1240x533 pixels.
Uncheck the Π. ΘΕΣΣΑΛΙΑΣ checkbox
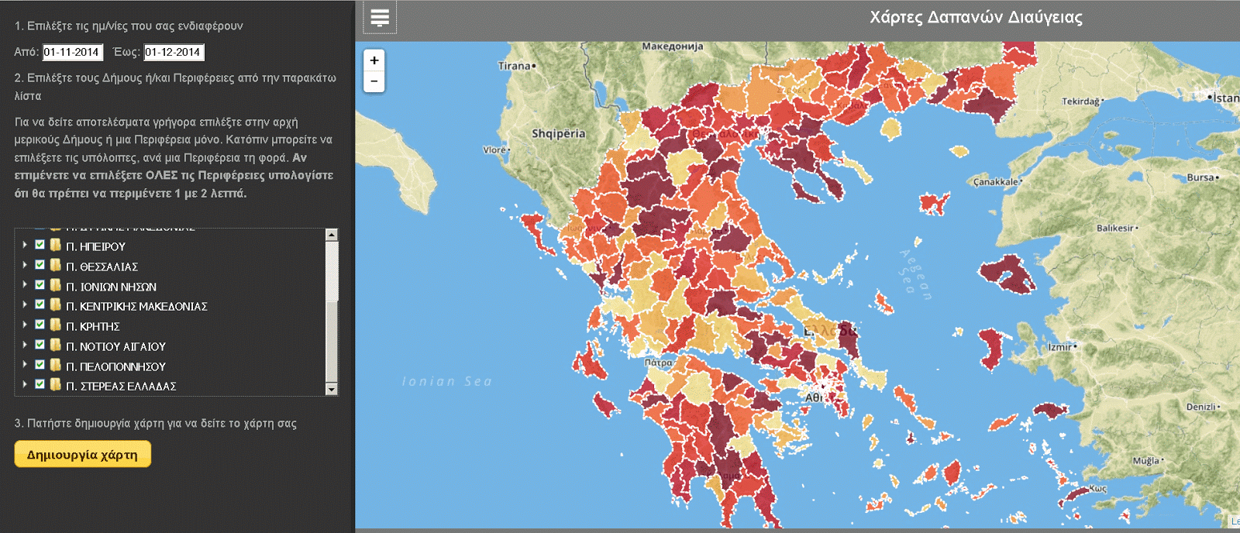[x=40, y=265]
